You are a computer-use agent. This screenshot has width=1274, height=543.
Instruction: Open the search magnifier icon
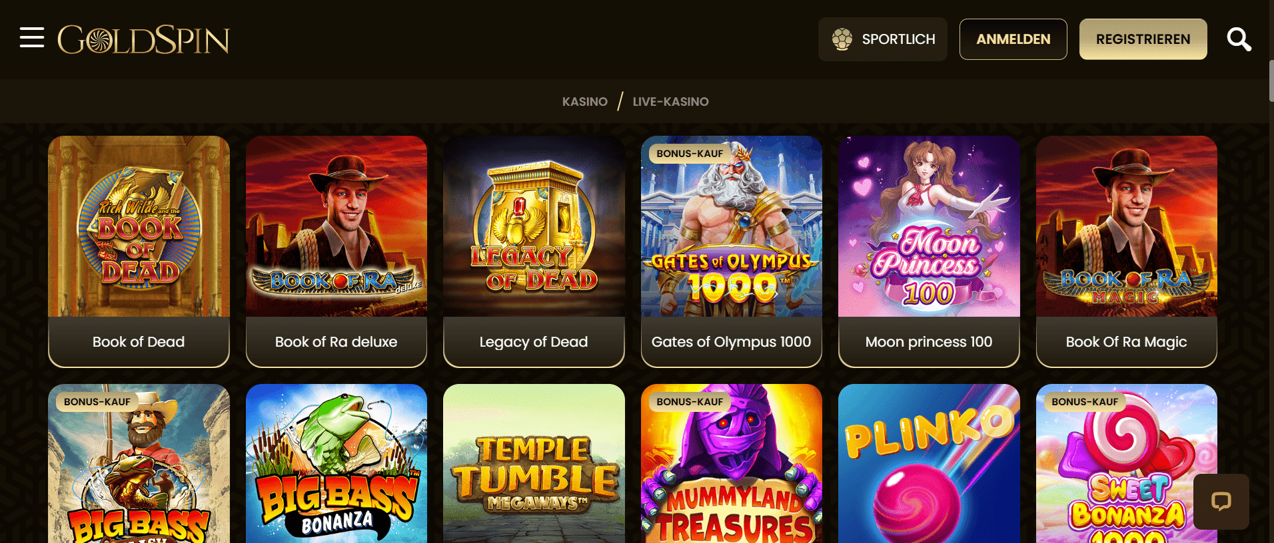pos(1239,39)
